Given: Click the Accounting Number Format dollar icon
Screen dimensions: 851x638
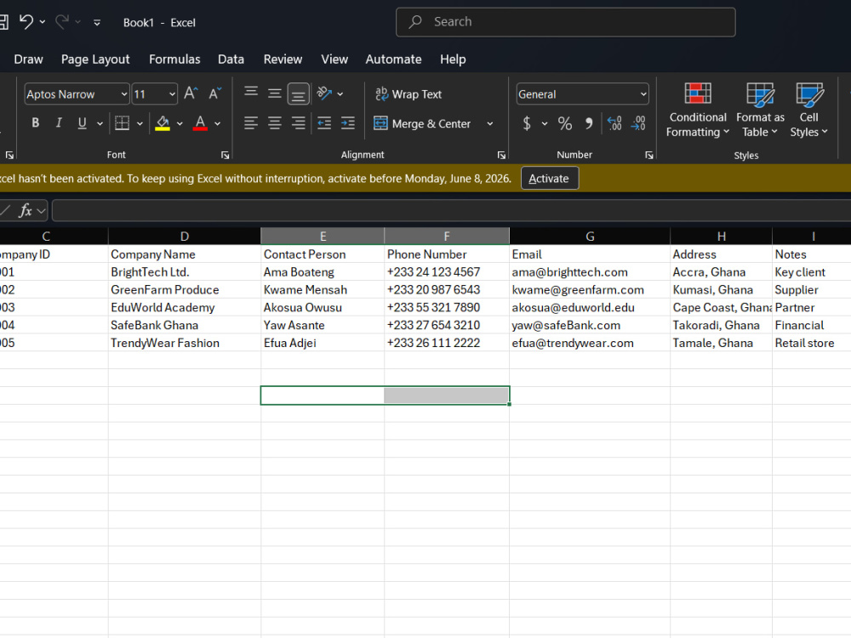Looking at the screenshot, I should click(527, 123).
